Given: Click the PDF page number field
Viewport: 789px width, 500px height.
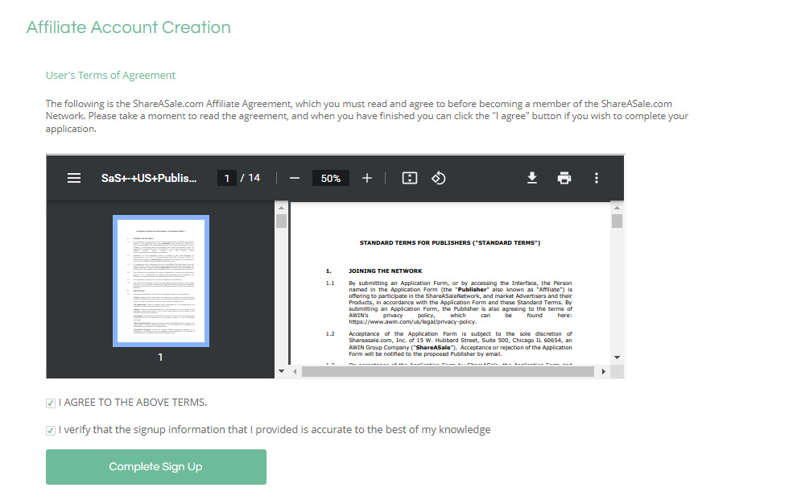Looking at the screenshot, I should (x=227, y=178).
